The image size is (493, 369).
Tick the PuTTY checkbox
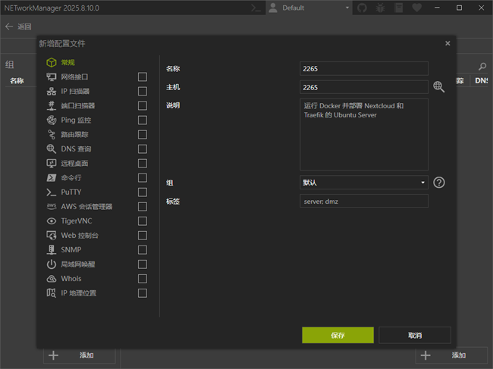pos(143,192)
